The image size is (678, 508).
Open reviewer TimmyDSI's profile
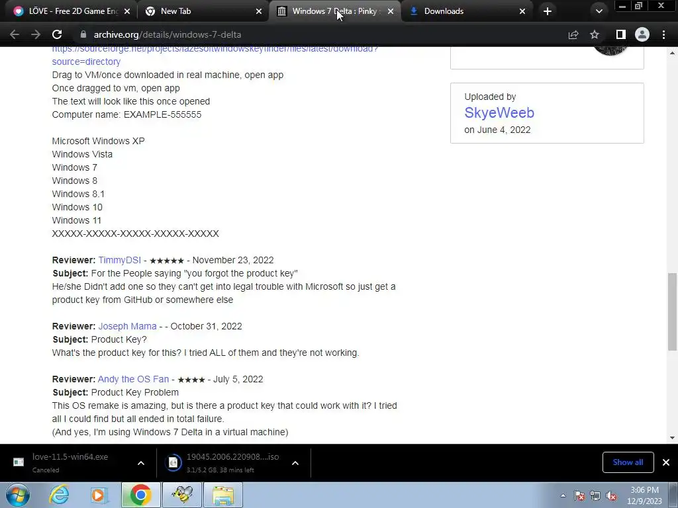tap(119, 260)
